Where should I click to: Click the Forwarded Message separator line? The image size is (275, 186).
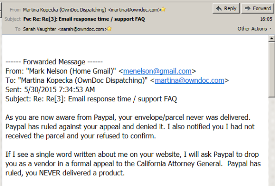point(54,62)
